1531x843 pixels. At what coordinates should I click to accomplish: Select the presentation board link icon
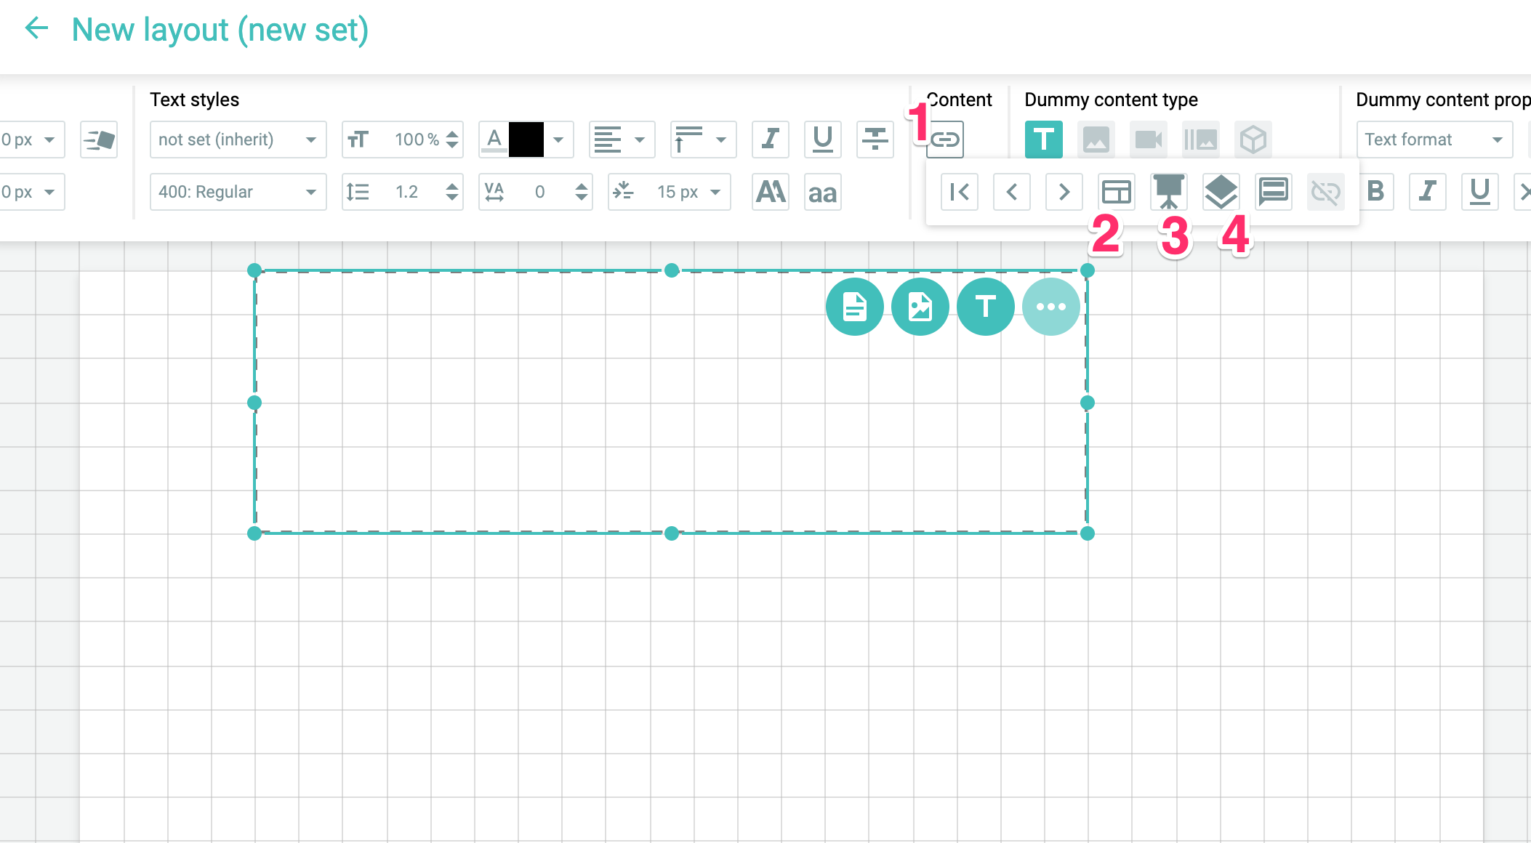[1168, 192]
